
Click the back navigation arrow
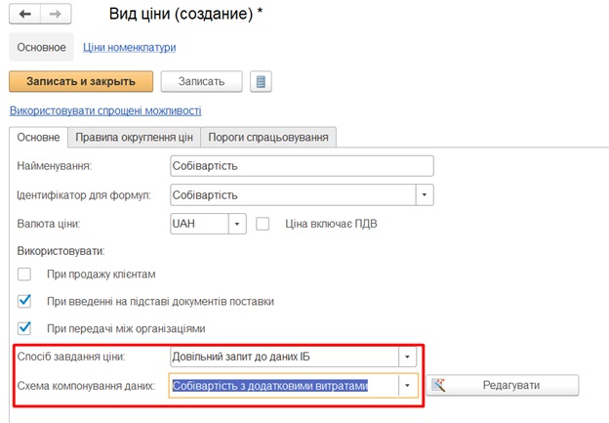pos(25,15)
